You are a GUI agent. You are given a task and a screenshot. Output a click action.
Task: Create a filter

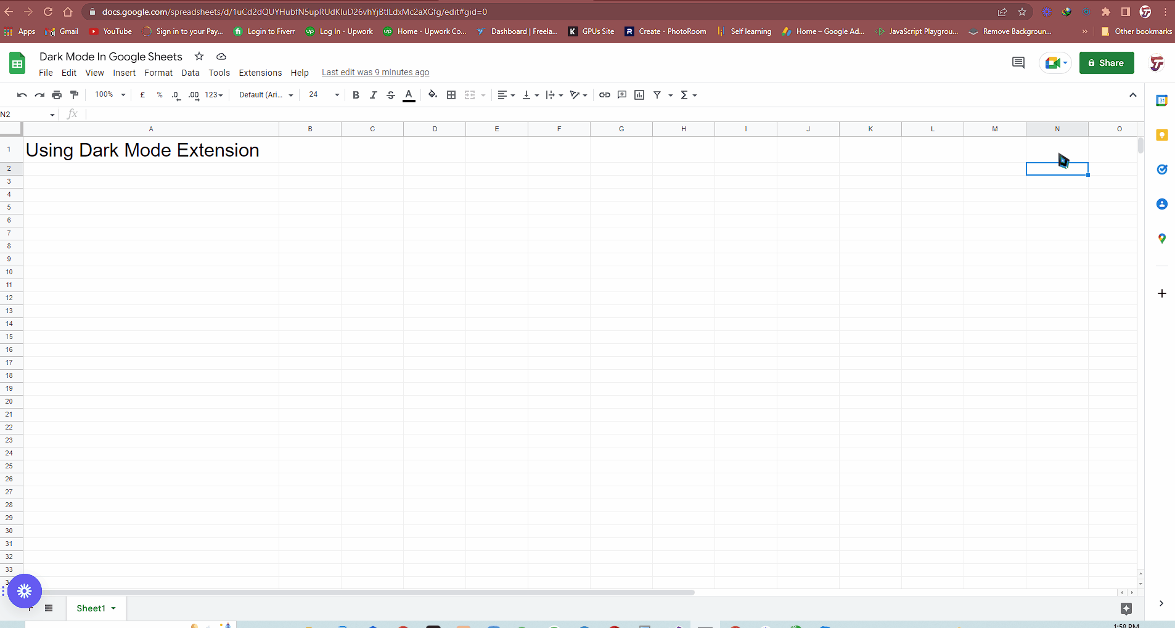658,95
